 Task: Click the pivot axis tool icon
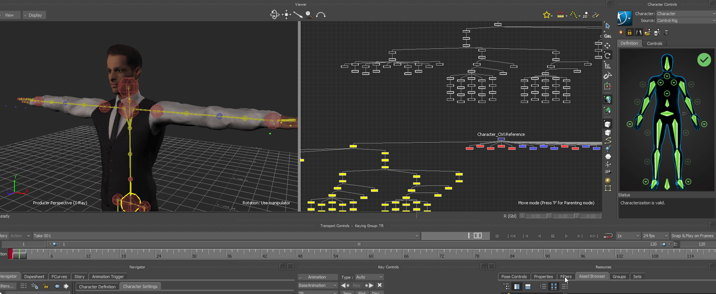coord(608,86)
